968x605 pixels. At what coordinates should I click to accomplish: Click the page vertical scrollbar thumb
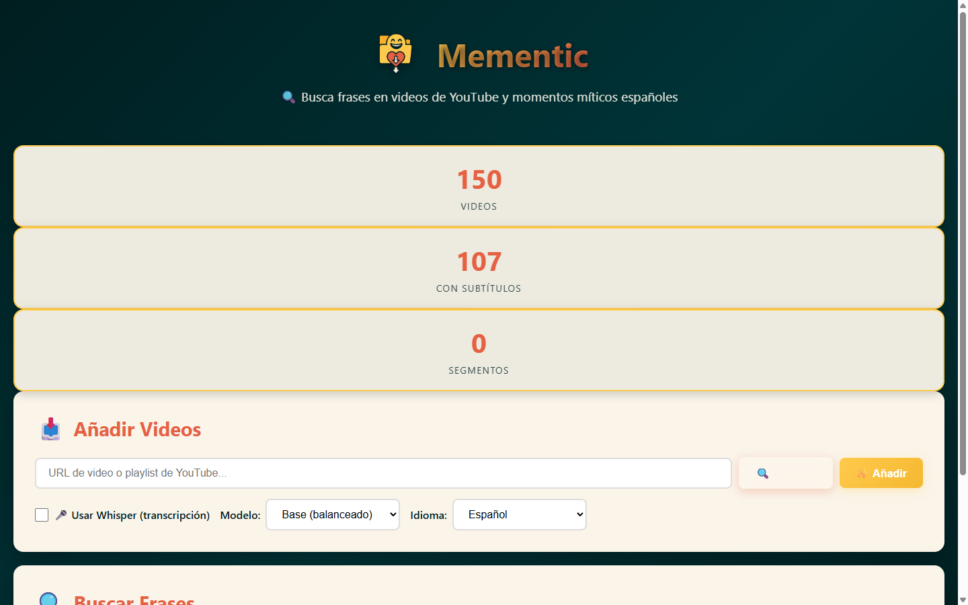pos(963,242)
